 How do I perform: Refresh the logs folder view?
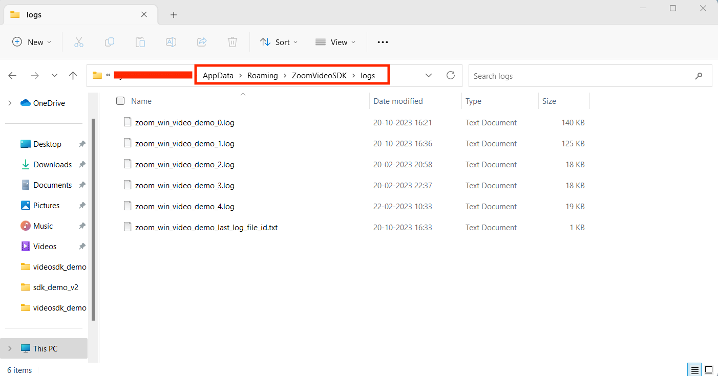(451, 75)
